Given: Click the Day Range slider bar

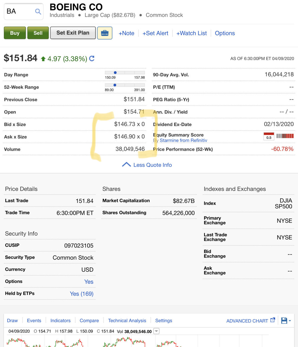Looking at the screenshot, I should coord(125,73).
